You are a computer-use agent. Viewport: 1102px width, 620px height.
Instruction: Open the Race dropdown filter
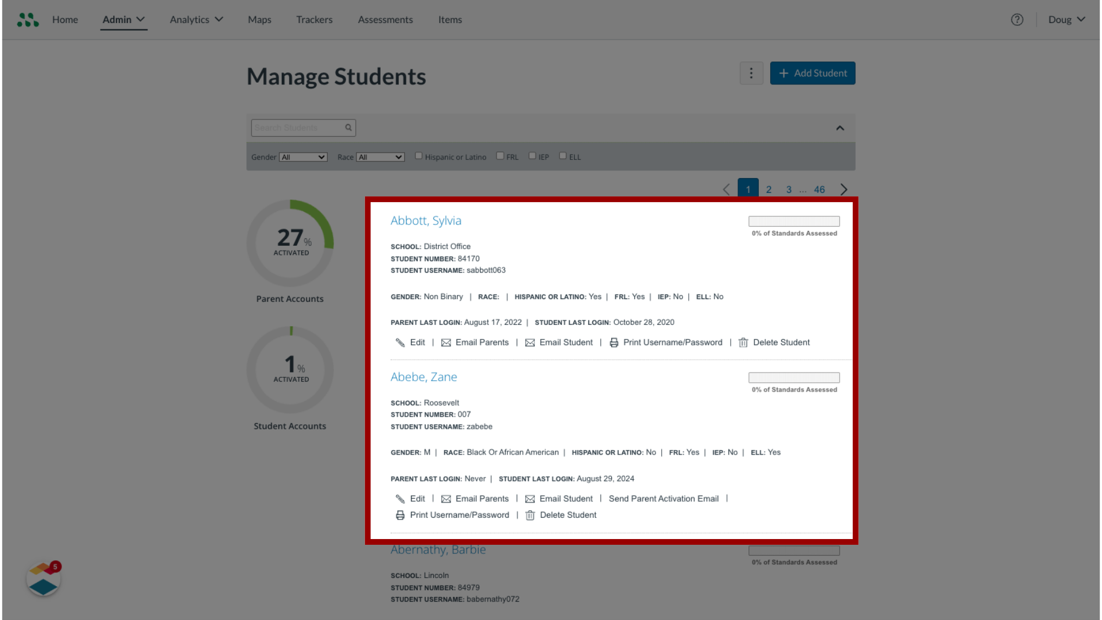pos(381,156)
